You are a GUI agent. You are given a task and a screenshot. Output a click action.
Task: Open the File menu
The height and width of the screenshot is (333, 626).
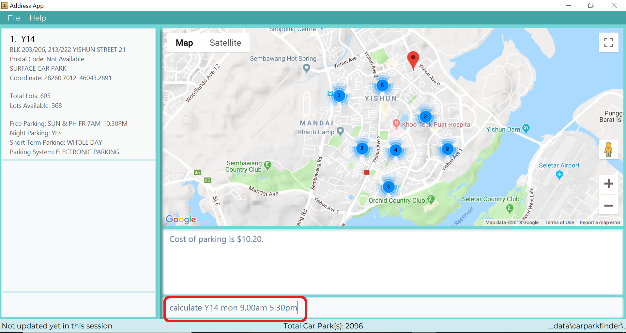(14, 18)
